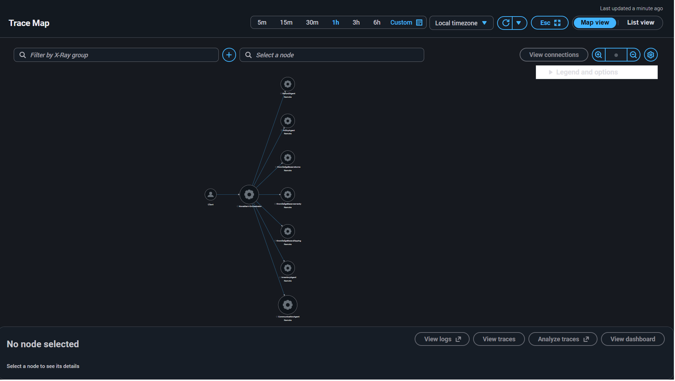Click the zoom level slider dot
Viewport: 675px width, 381px height.
617,55
